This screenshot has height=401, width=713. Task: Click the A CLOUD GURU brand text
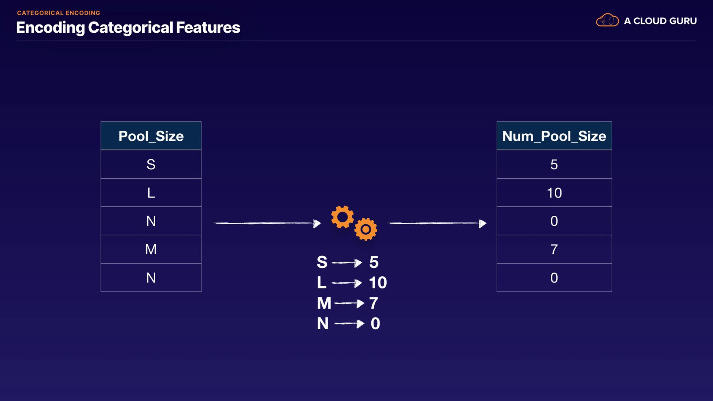660,21
